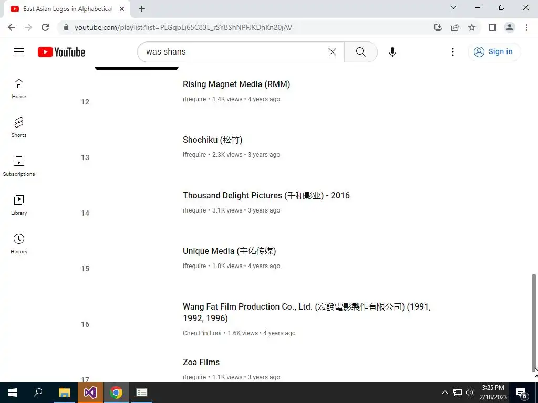Visit ifrequire channel under Unique Media
This screenshot has height=403, width=538.
(194, 266)
